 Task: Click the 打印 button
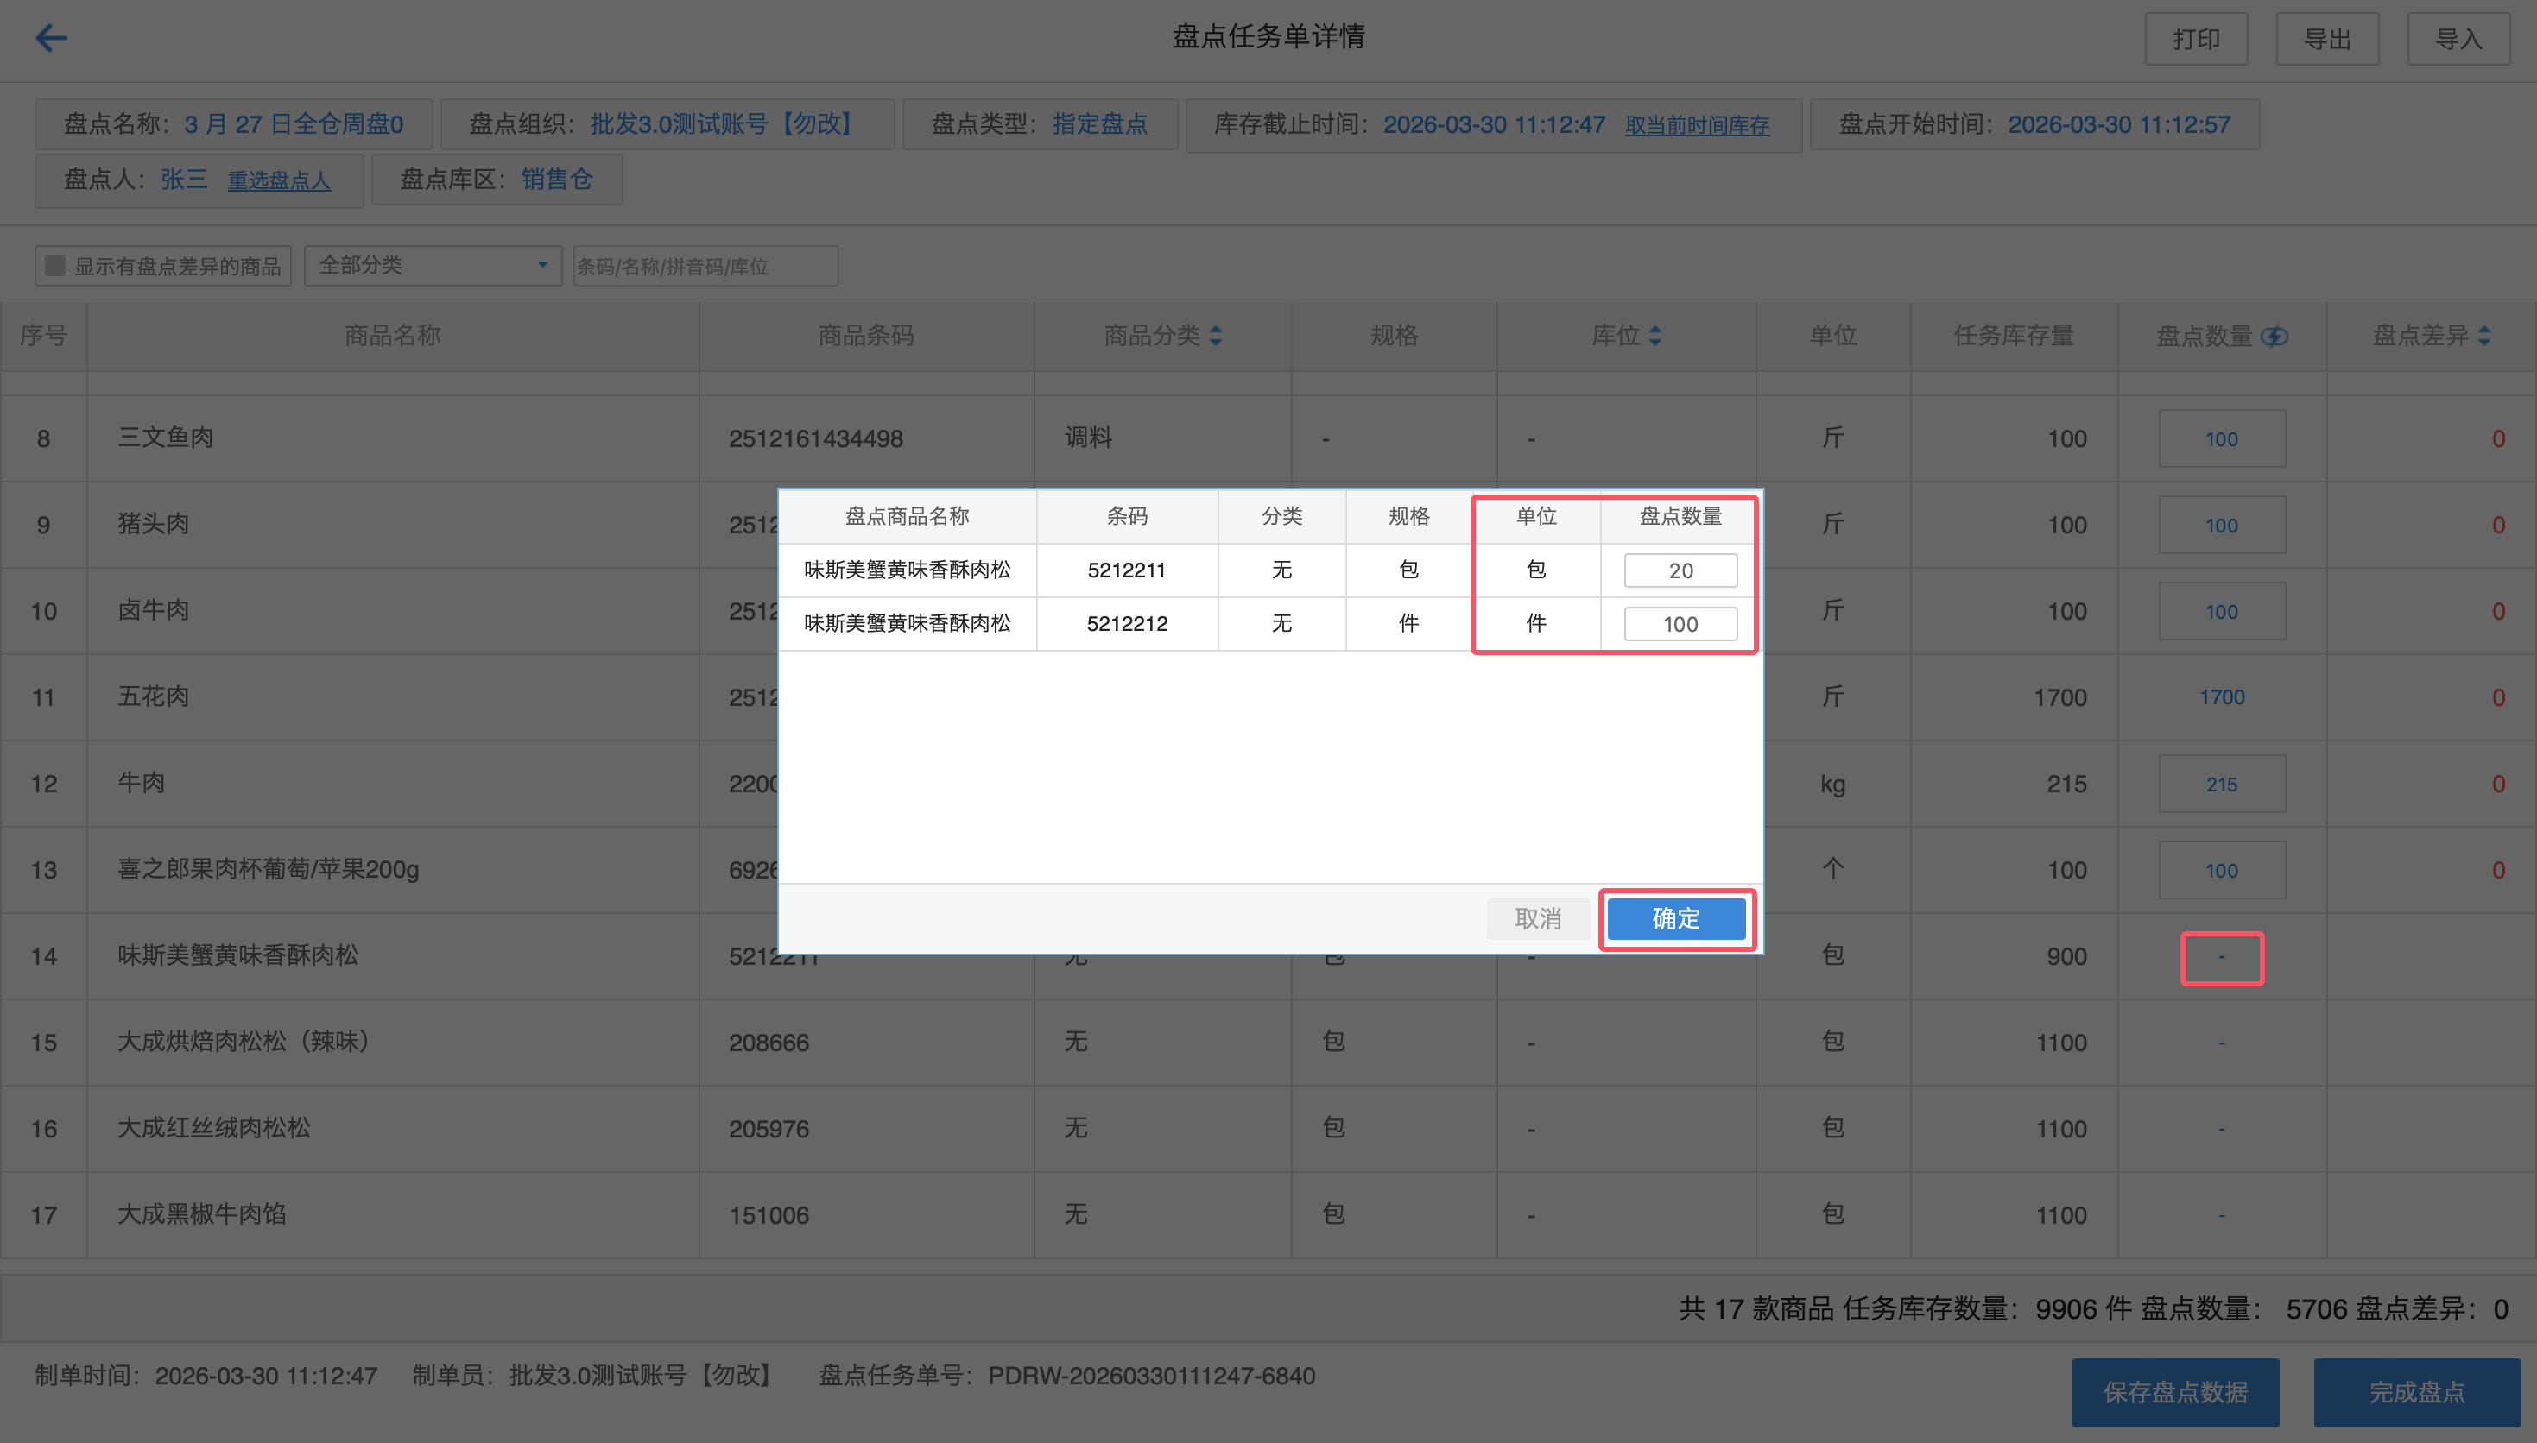click(2195, 40)
